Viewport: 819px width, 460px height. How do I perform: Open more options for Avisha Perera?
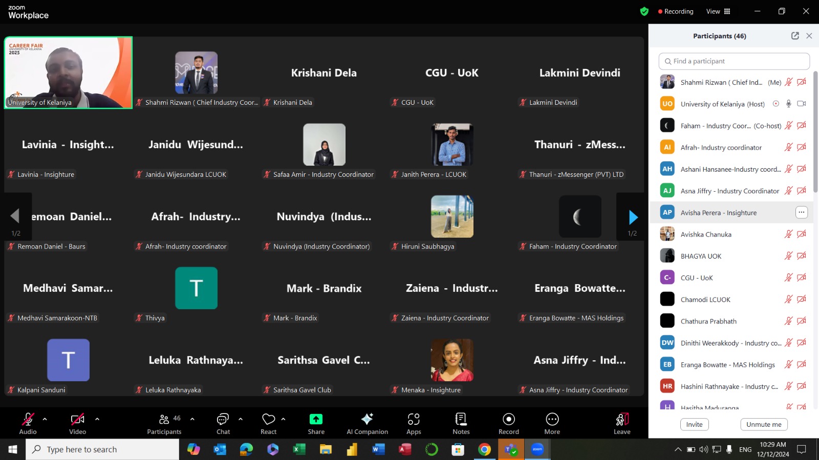802,212
